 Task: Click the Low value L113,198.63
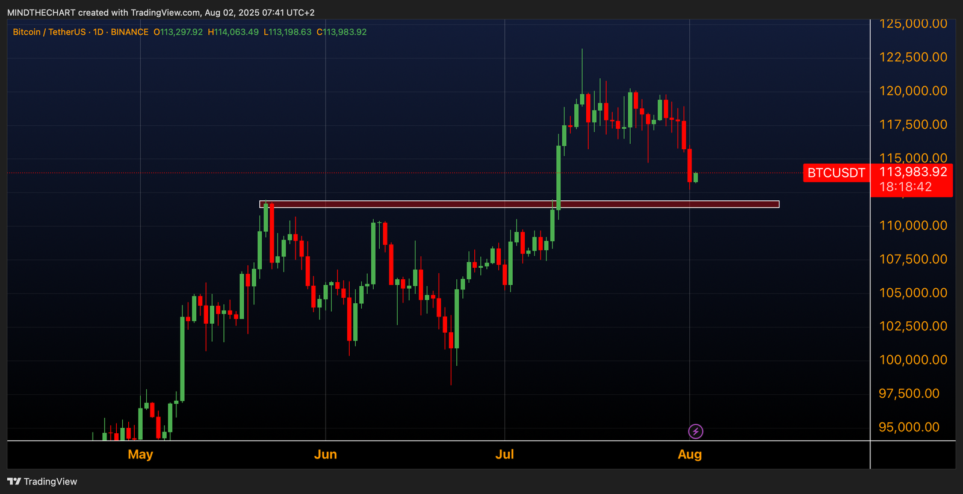point(288,32)
